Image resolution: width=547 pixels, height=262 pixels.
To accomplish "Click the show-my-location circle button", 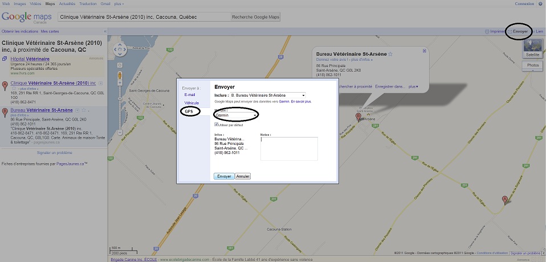I will pos(120,65).
